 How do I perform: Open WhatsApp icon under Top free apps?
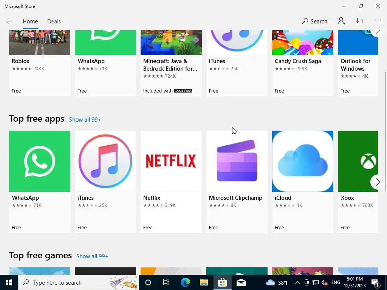(39, 161)
